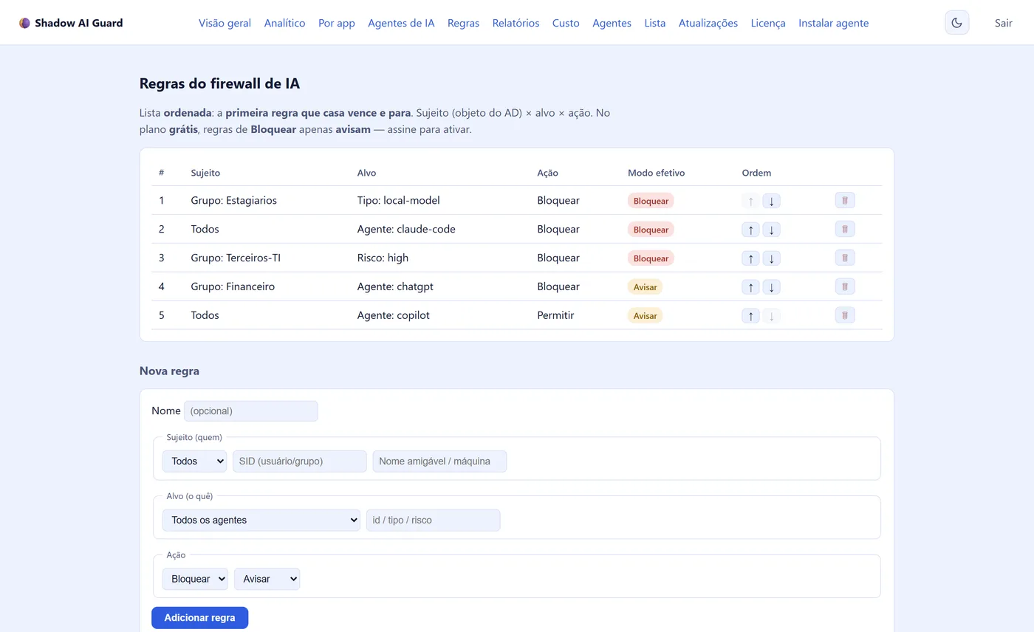This screenshot has height=632, width=1034.
Task: Click 'Grupo: Estagiarios' cell
Action: click(x=234, y=200)
